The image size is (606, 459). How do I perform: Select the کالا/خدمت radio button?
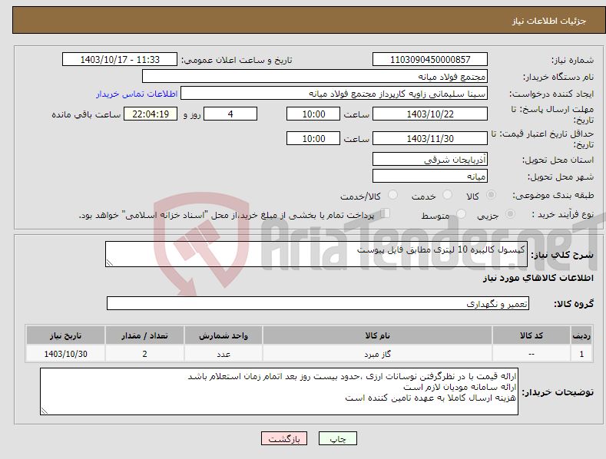coord(392,195)
